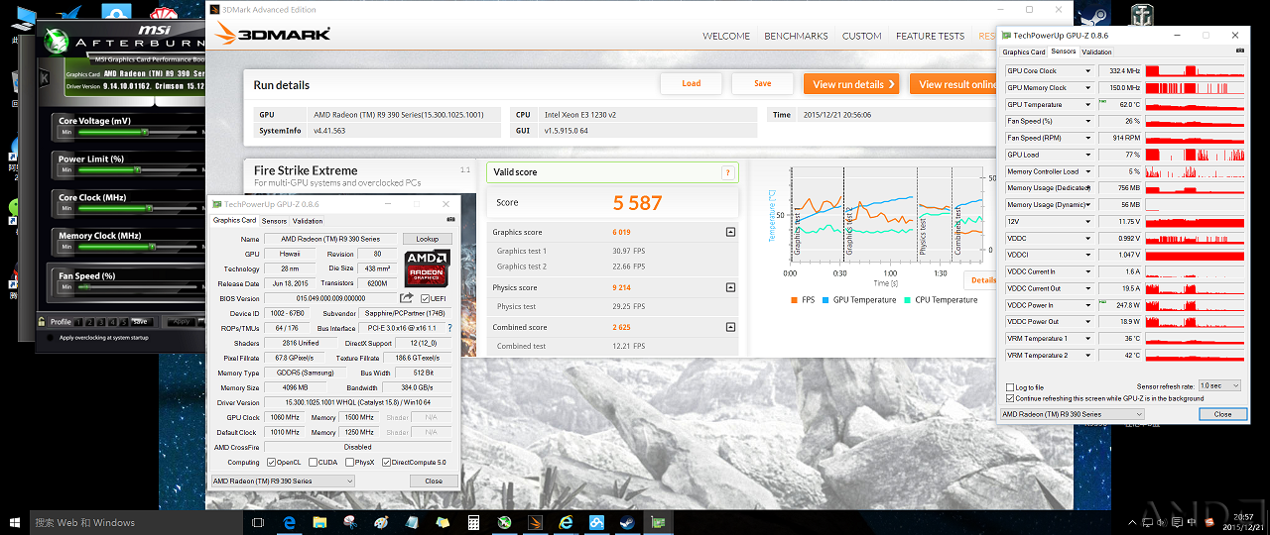Toggle the PhysX checkbox
The image size is (1270, 535).
[x=348, y=462]
